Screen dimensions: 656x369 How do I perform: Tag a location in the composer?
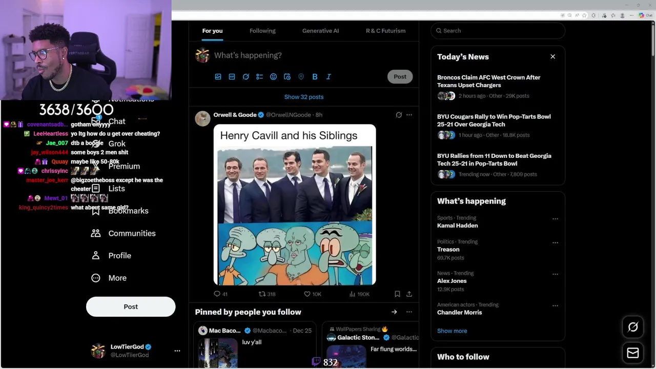(301, 77)
